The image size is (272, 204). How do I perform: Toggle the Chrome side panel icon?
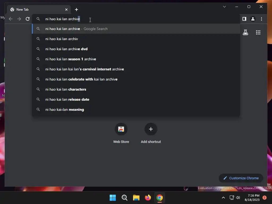coord(244,19)
